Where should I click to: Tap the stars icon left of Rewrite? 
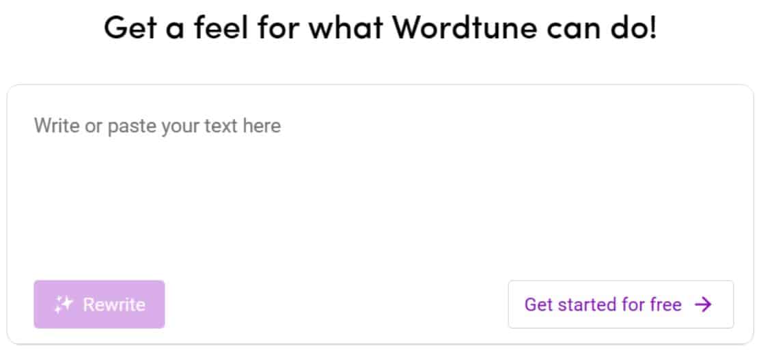click(x=64, y=305)
